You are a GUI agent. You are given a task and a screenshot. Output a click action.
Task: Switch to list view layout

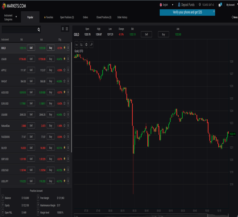tap(63, 29)
